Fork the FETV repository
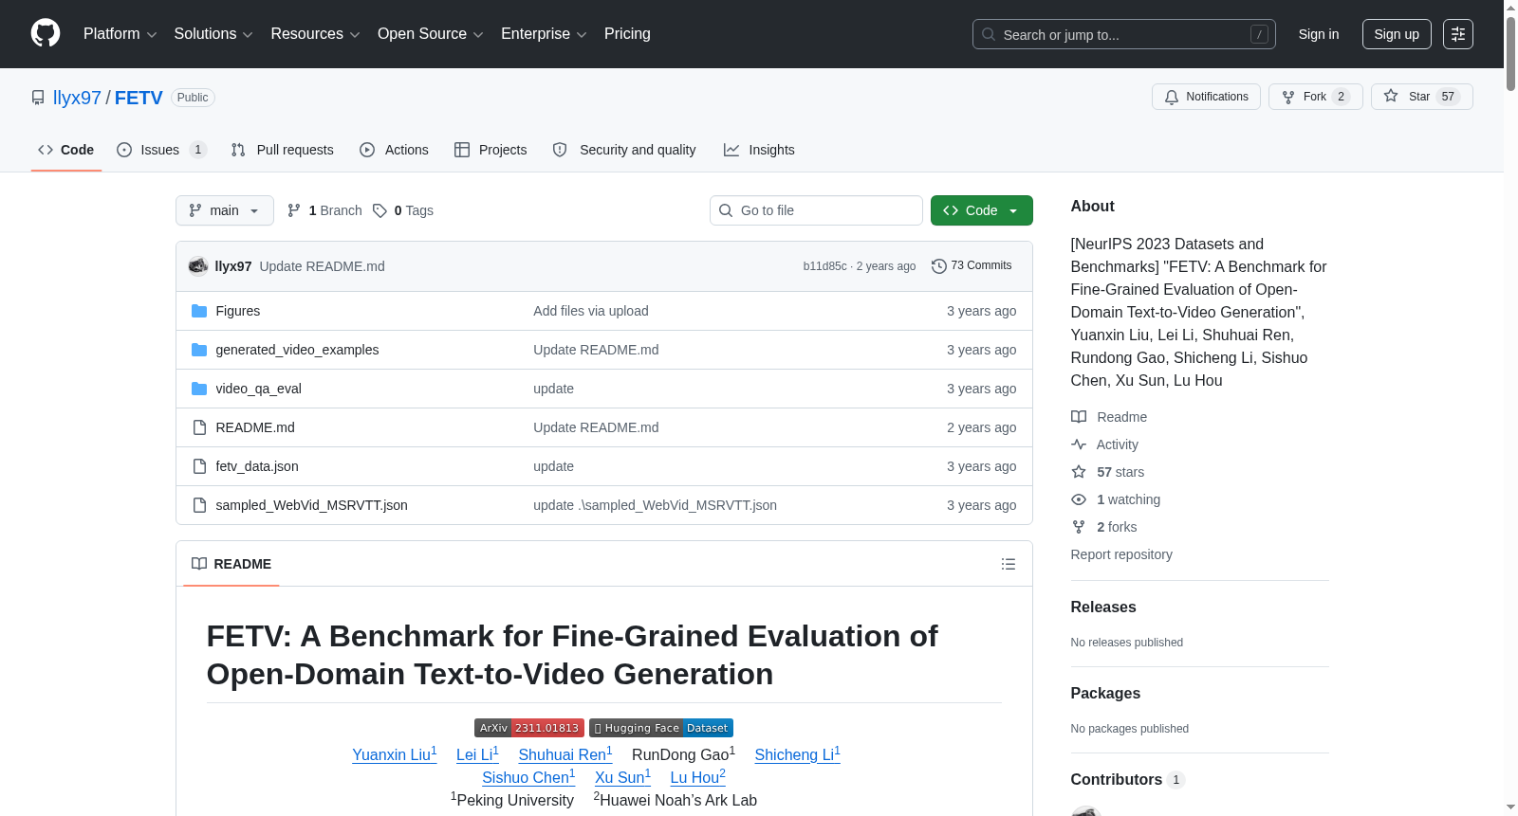1518x816 pixels. point(1315,97)
